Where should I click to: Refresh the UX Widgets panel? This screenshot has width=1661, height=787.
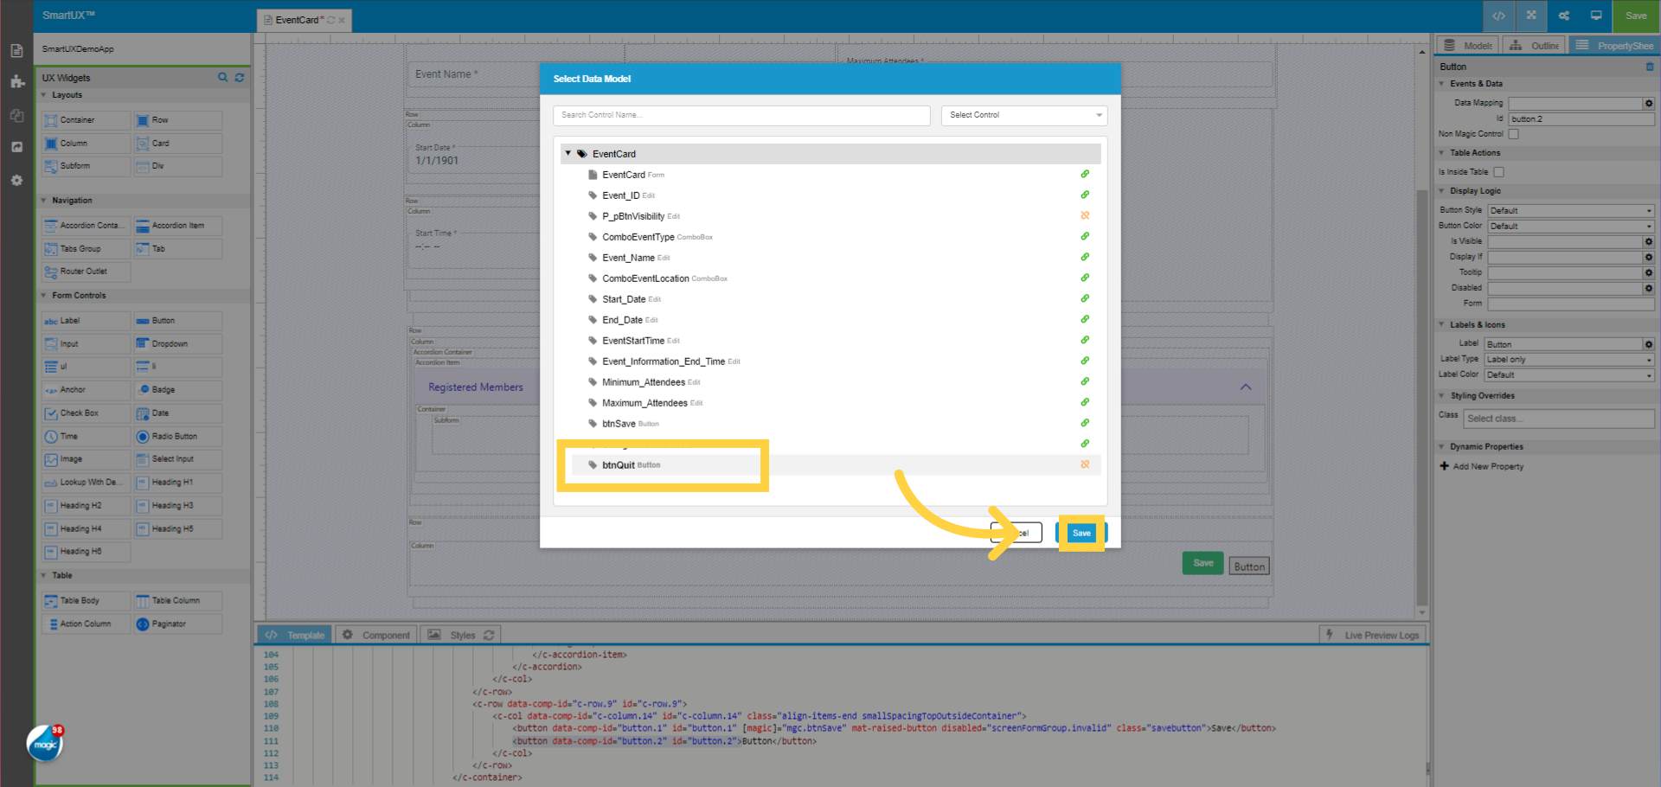[x=240, y=78]
